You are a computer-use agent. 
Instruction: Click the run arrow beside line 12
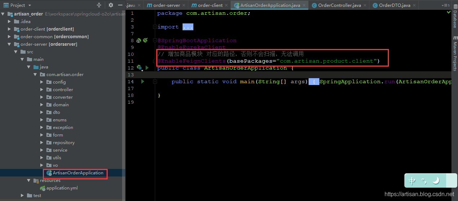(x=147, y=68)
